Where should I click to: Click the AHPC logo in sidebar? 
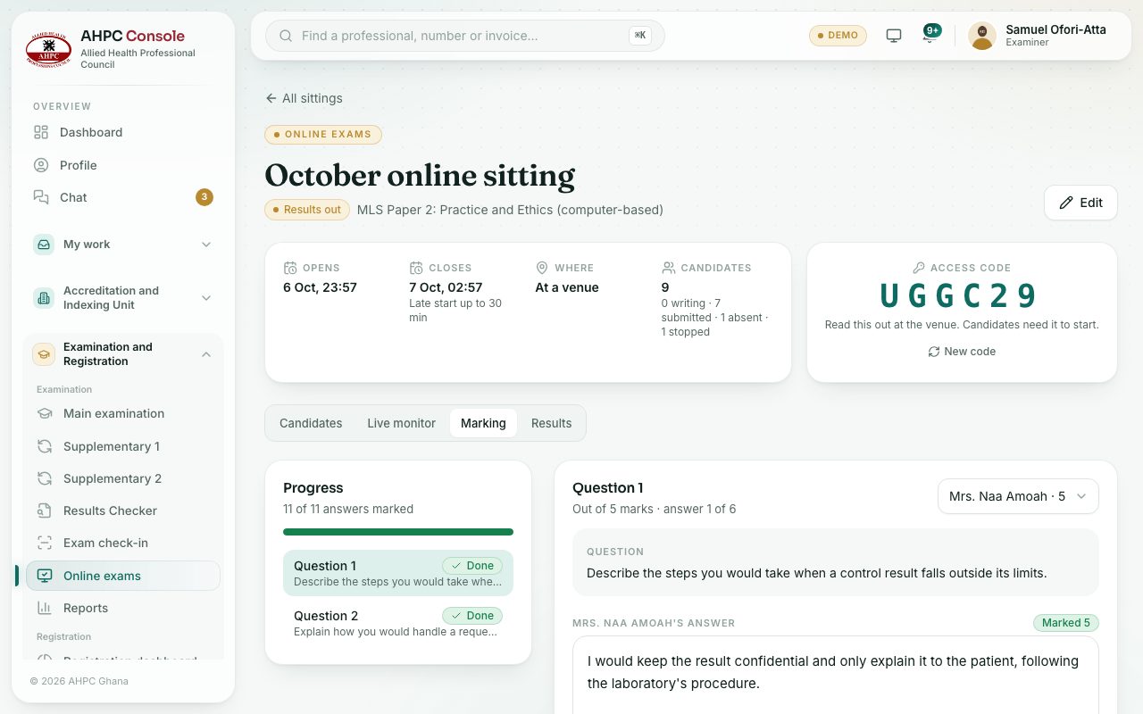click(x=48, y=50)
